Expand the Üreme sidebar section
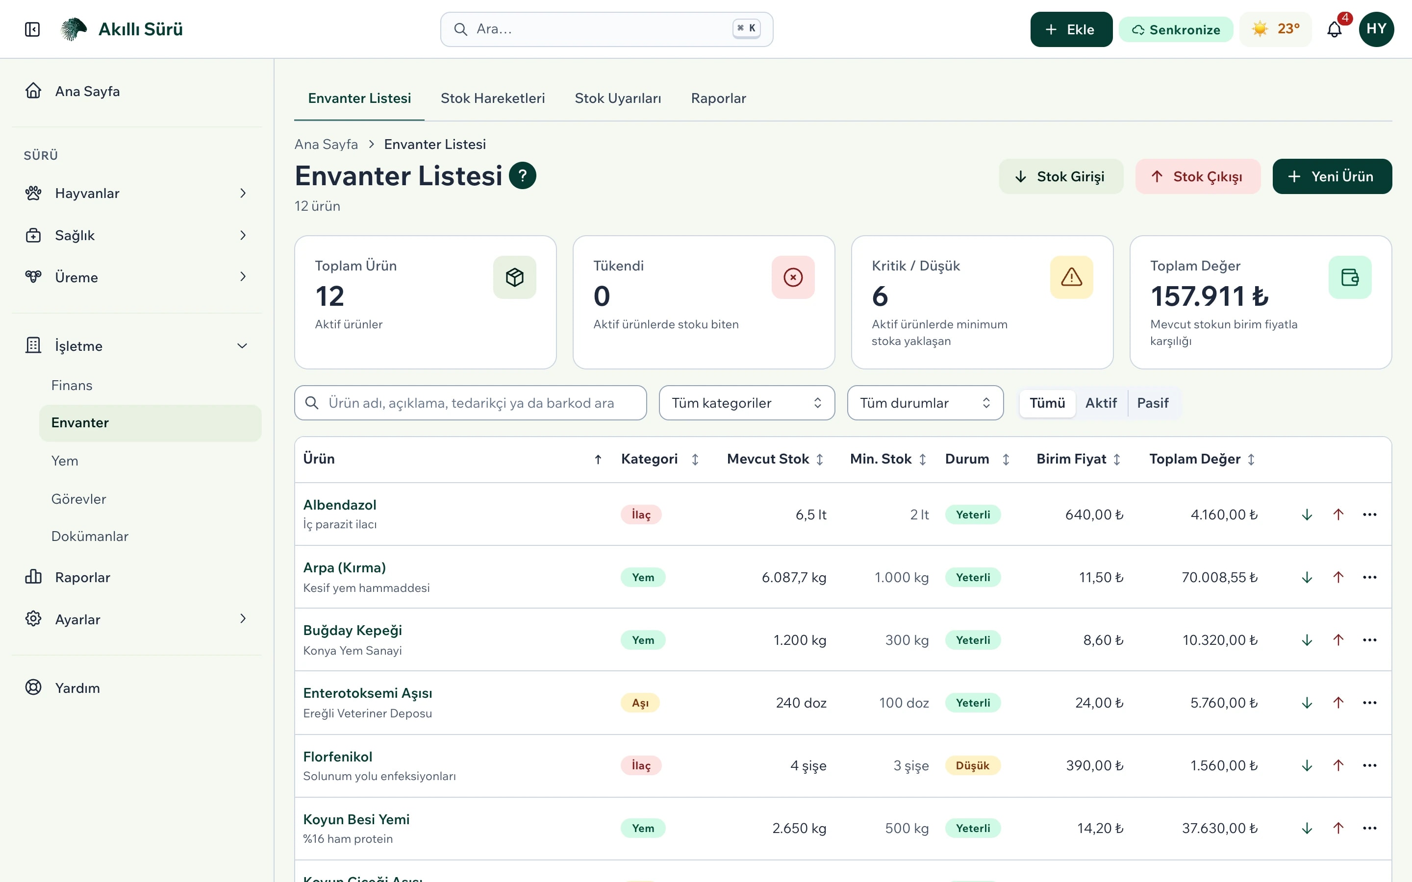The image size is (1412, 882). pos(136,277)
